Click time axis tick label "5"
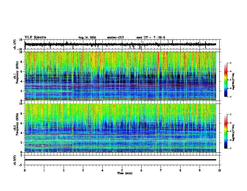247x191 pixels. click(122, 170)
